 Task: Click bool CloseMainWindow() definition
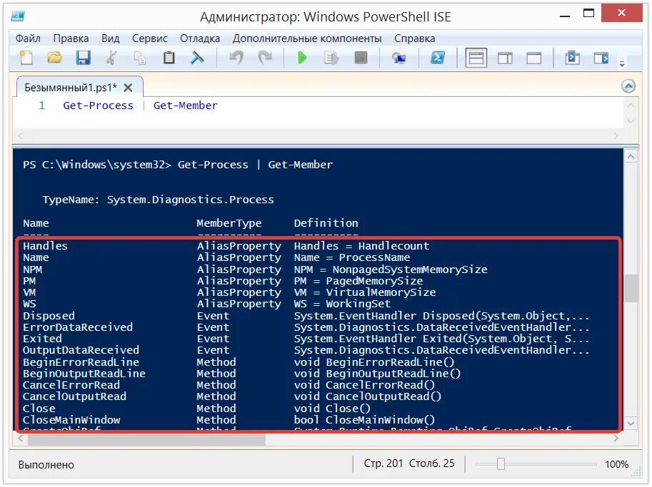click(364, 420)
